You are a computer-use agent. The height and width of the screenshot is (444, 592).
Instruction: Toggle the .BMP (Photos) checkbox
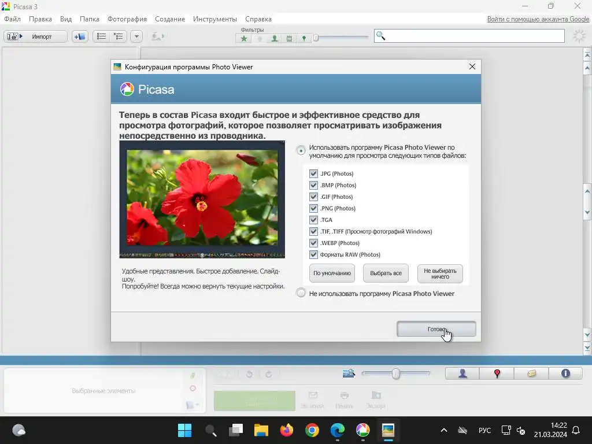point(313,185)
